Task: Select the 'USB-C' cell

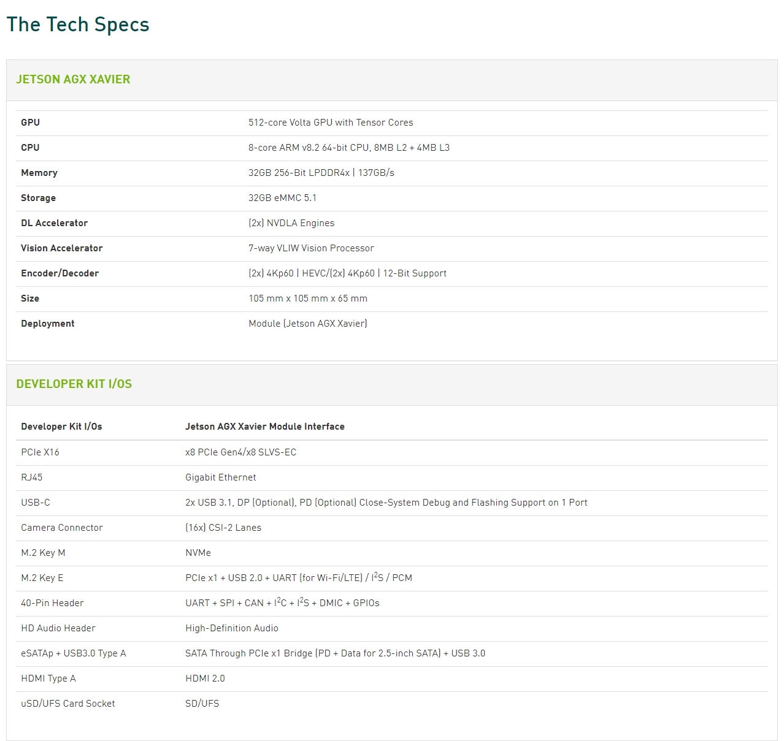Action: pos(36,503)
